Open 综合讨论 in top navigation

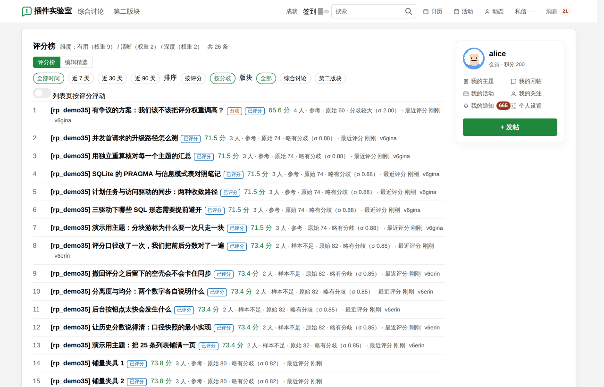(x=91, y=11)
